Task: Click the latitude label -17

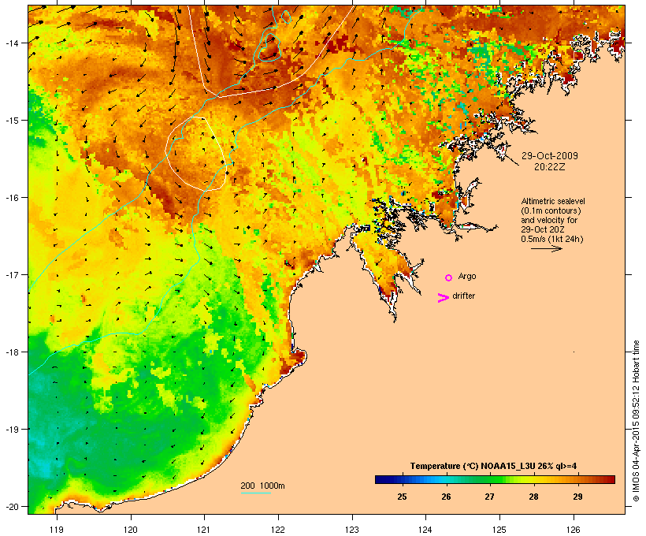Action: [12, 274]
